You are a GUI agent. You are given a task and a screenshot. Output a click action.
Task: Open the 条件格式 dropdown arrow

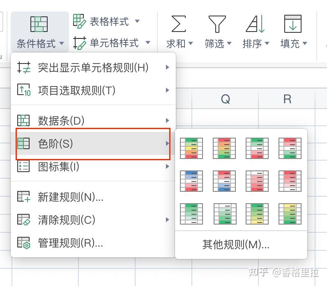[62, 43]
